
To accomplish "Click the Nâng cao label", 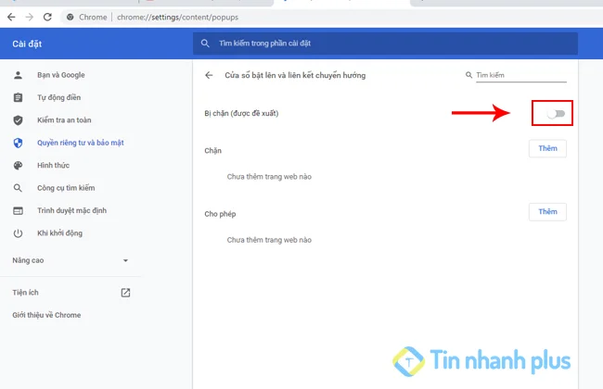I will (x=28, y=260).
